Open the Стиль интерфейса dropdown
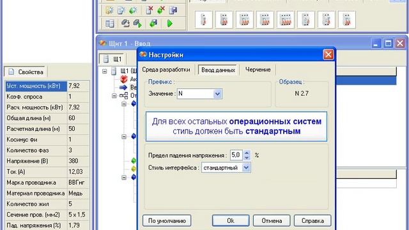409x230 pixels. (246, 167)
